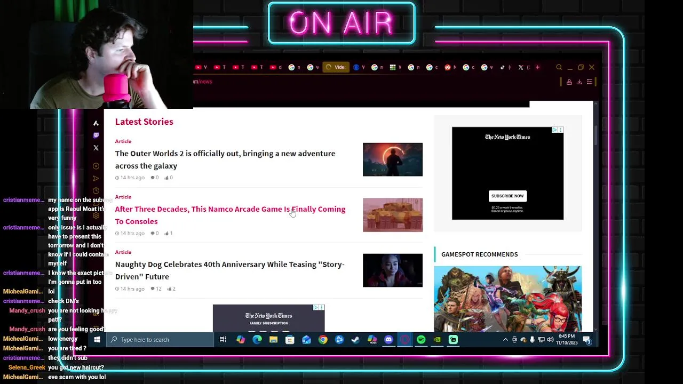Open the Namco Arcade Game article headline
Image resolution: width=683 pixels, height=384 pixels.
(x=230, y=215)
